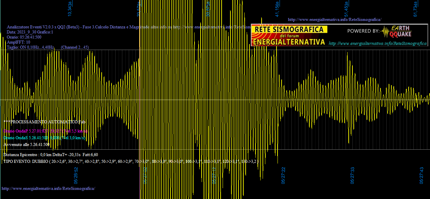Click the Rete Sismografica Energialternativa logo
Viewport: 430px width, 199px height.
289,35
